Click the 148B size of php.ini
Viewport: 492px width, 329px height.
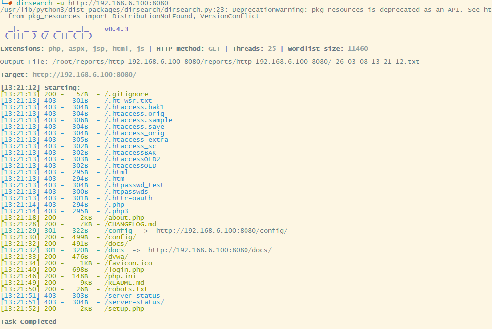pos(80,276)
